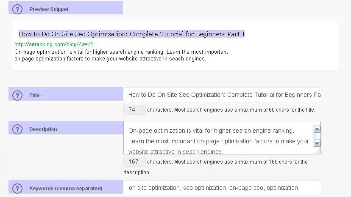The image size is (351, 197).
Task: Click the Description textarea resize handle
Action: (318, 151)
